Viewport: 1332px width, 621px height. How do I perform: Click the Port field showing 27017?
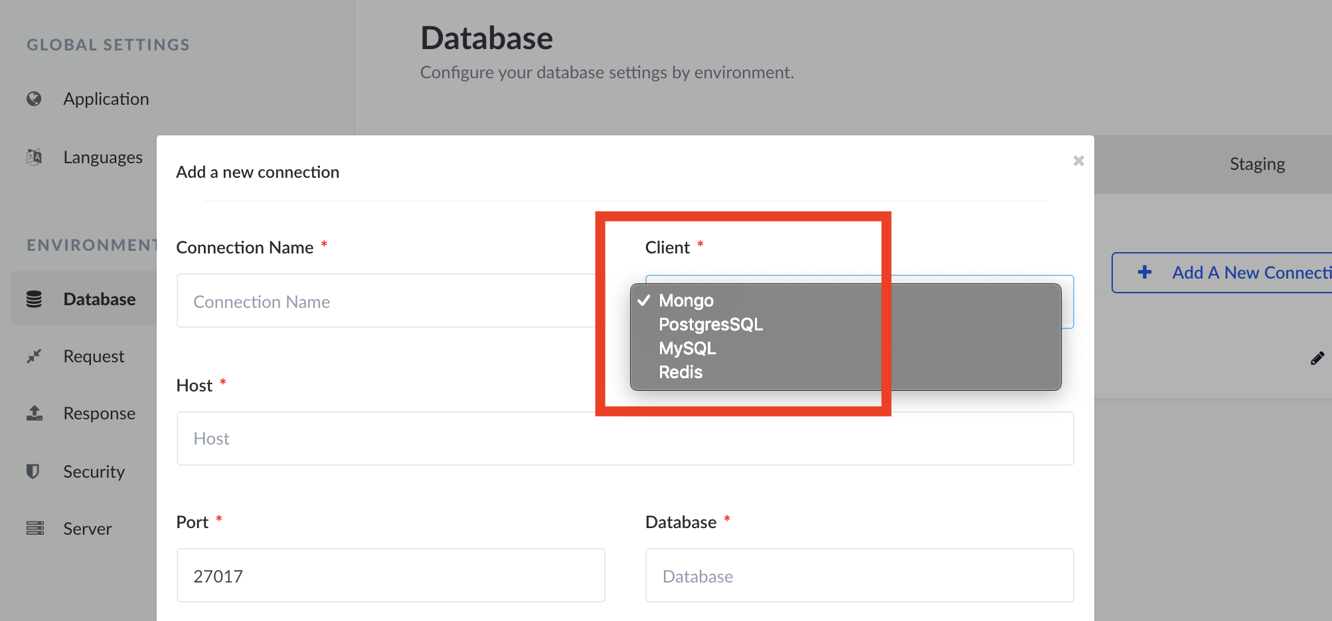pyautogui.click(x=390, y=575)
